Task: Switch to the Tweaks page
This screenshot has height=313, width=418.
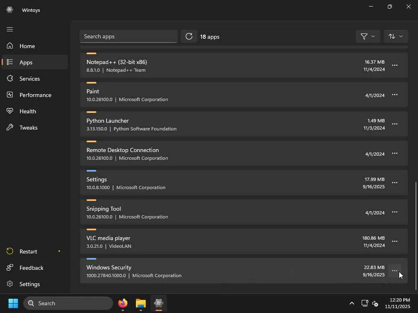Action: pos(35,128)
